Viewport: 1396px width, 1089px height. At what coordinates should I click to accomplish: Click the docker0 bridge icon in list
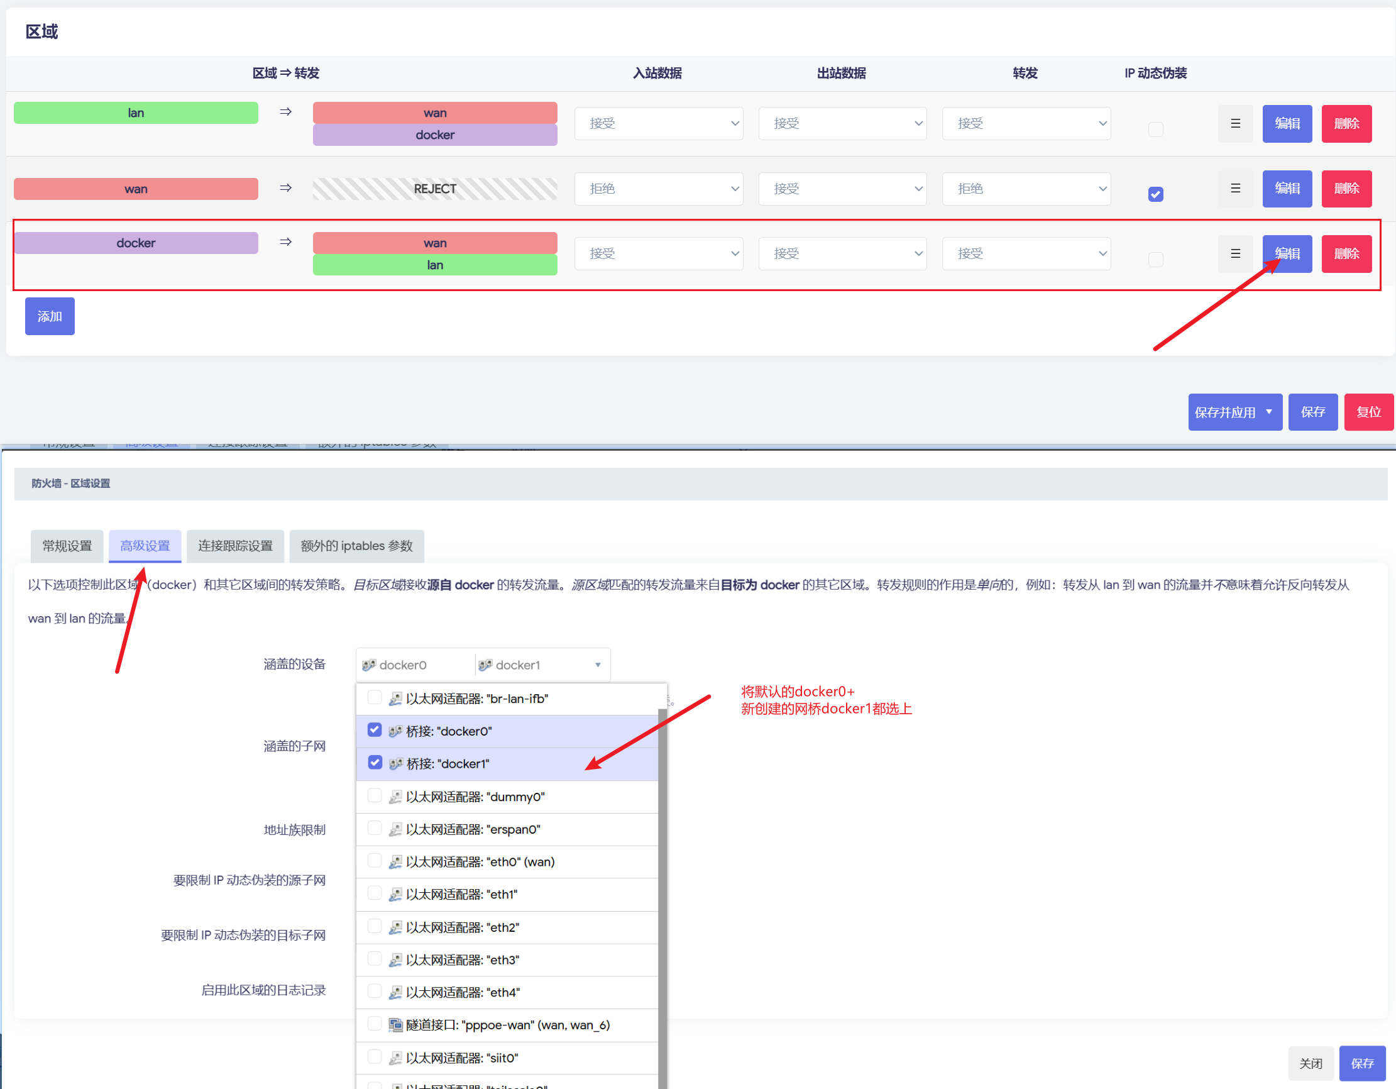[x=395, y=731]
